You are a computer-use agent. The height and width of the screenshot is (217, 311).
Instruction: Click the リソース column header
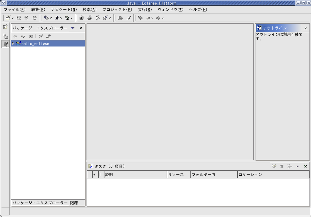pyautogui.click(x=179, y=175)
